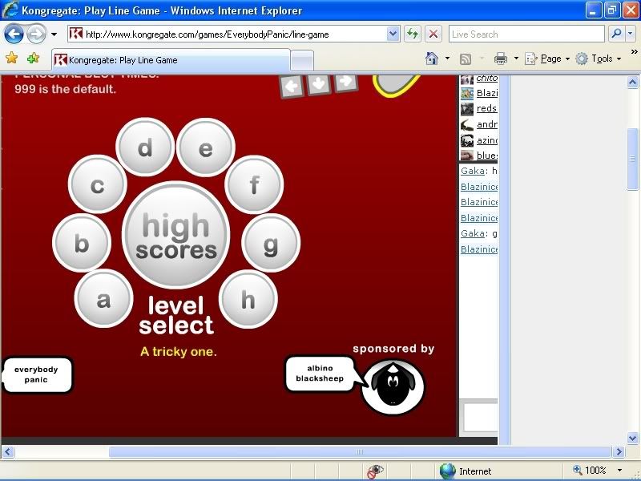The height and width of the screenshot is (481, 641).
Task: Click the Add to Favorites icon
Action: click(34, 58)
